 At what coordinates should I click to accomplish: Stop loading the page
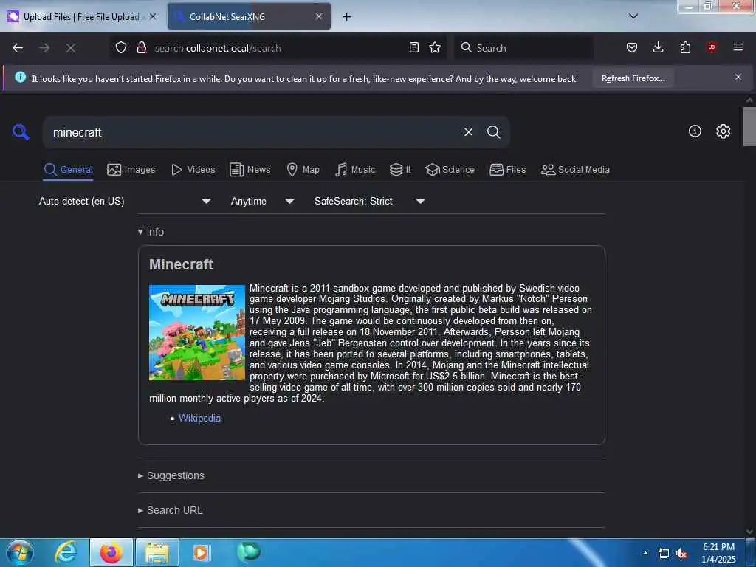point(71,48)
